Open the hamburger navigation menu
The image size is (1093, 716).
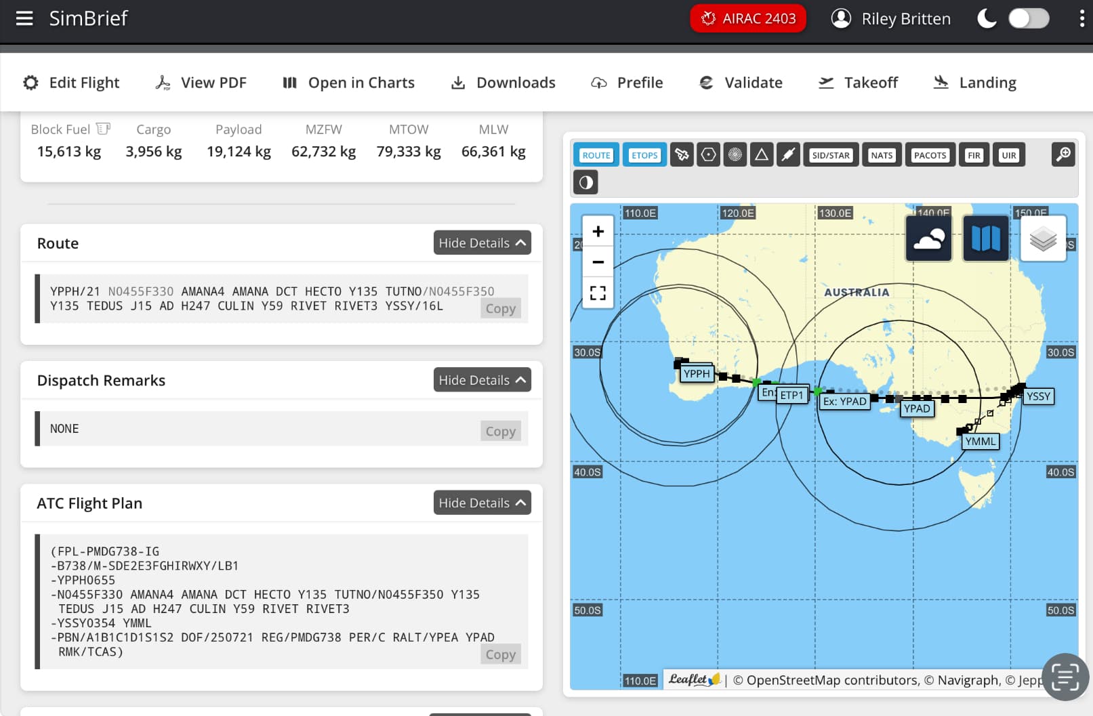tap(24, 18)
